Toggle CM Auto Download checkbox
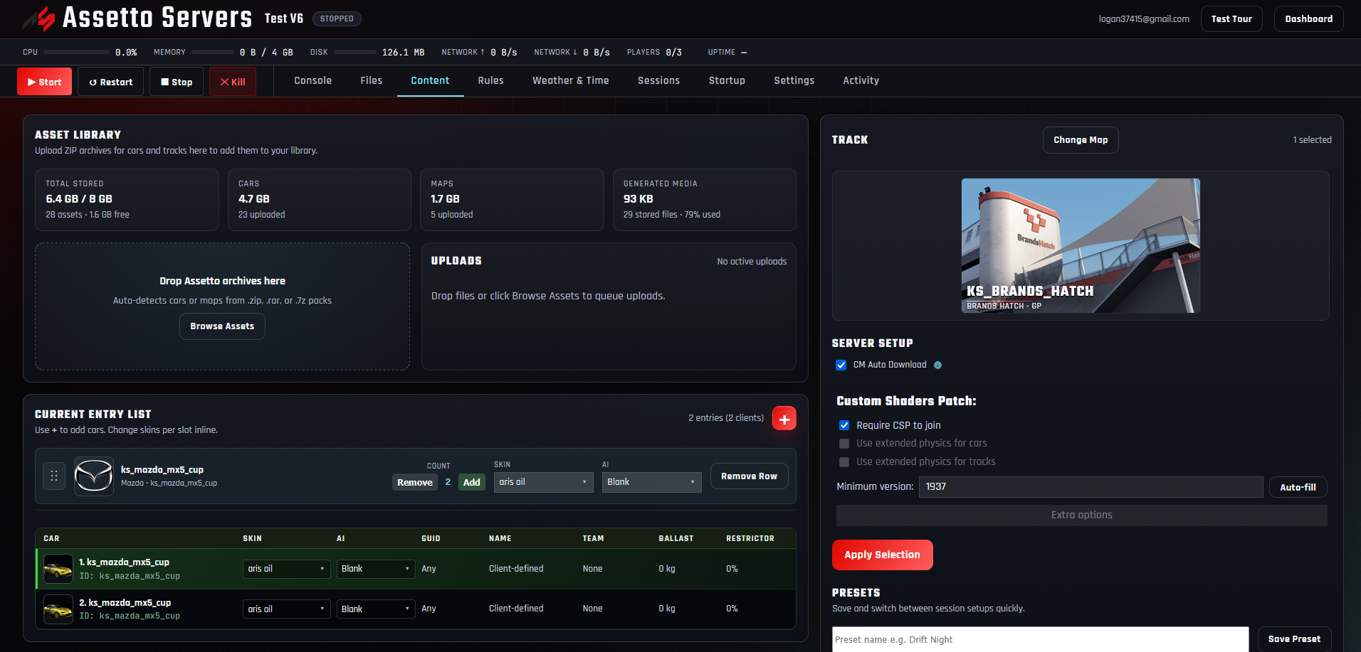 841,365
